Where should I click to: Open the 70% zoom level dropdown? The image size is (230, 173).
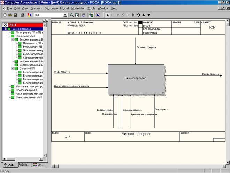pos(65,15)
